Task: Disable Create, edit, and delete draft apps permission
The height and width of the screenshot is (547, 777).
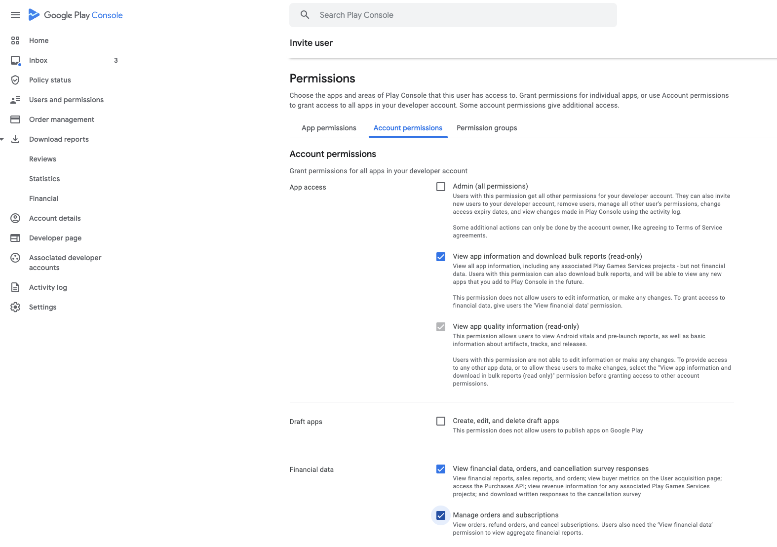Action: point(440,421)
